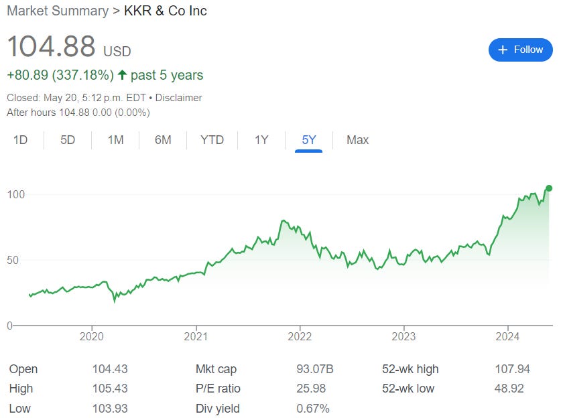Select the active 5Y tab
This screenshot has height=418, width=561.
pyautogui.click(x=309, y=140)
